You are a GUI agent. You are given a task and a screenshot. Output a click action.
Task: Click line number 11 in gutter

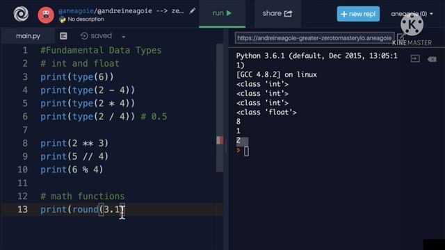22,183
